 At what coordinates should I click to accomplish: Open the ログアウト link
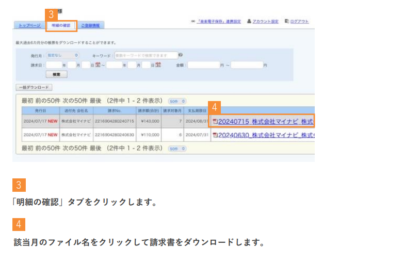tap(299, 22)
